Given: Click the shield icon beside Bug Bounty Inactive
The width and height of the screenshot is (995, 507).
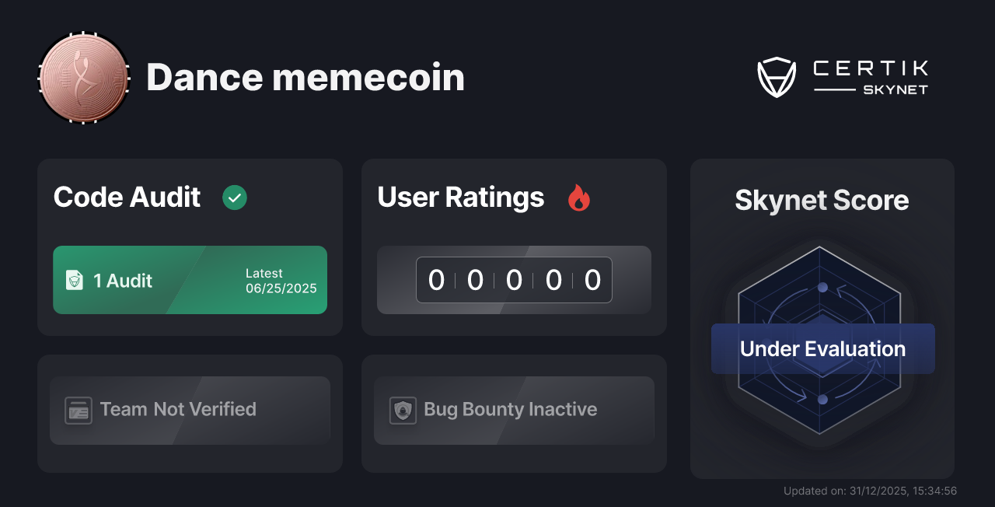Looking at the screenshot, I should point(402,410).
